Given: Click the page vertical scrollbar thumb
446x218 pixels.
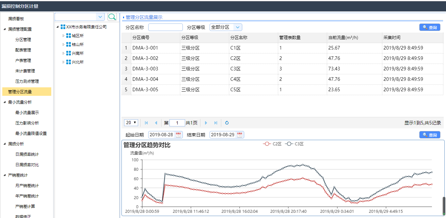Looking at the screenshot, I should point(444,205).
